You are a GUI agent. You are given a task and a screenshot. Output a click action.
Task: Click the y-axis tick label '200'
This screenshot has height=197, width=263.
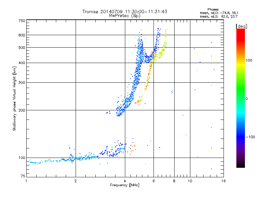tap(22, 110)
